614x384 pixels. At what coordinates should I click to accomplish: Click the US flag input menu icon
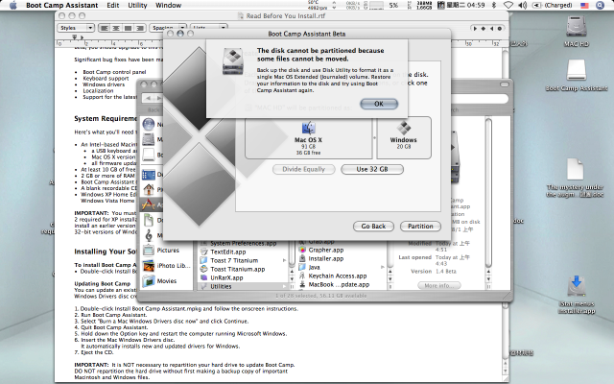(584, 5)
